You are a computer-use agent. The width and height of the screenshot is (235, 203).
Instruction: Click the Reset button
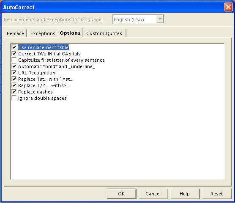click(216, 194)
